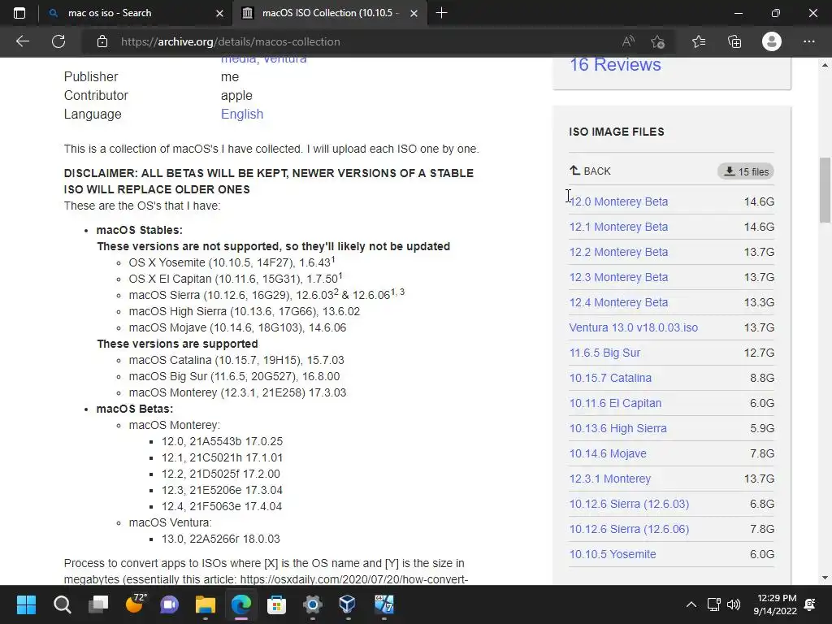Download 10.13.6 High Sierra ISO
Viewport: 832px width, 624px height.
click(618, 428)
